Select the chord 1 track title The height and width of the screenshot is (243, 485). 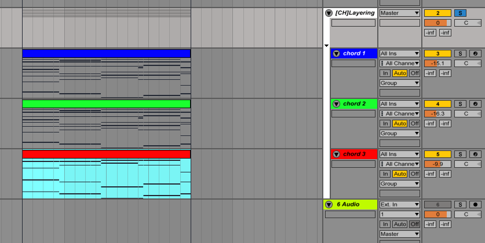[x=354, y=53]
